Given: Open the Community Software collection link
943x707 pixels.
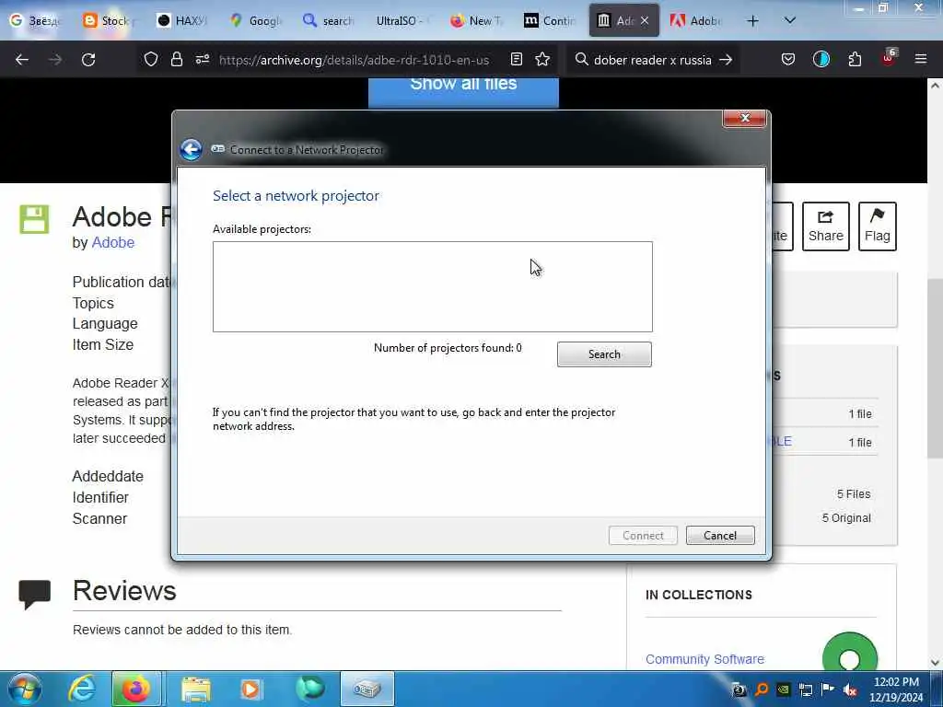Looking at the screenshot, I should tap(704, 659).
